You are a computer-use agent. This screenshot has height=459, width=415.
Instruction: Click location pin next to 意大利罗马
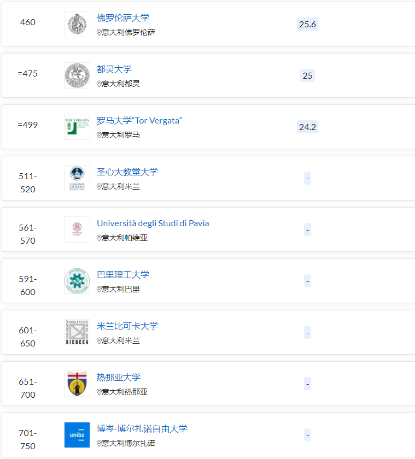pos(99,136)
